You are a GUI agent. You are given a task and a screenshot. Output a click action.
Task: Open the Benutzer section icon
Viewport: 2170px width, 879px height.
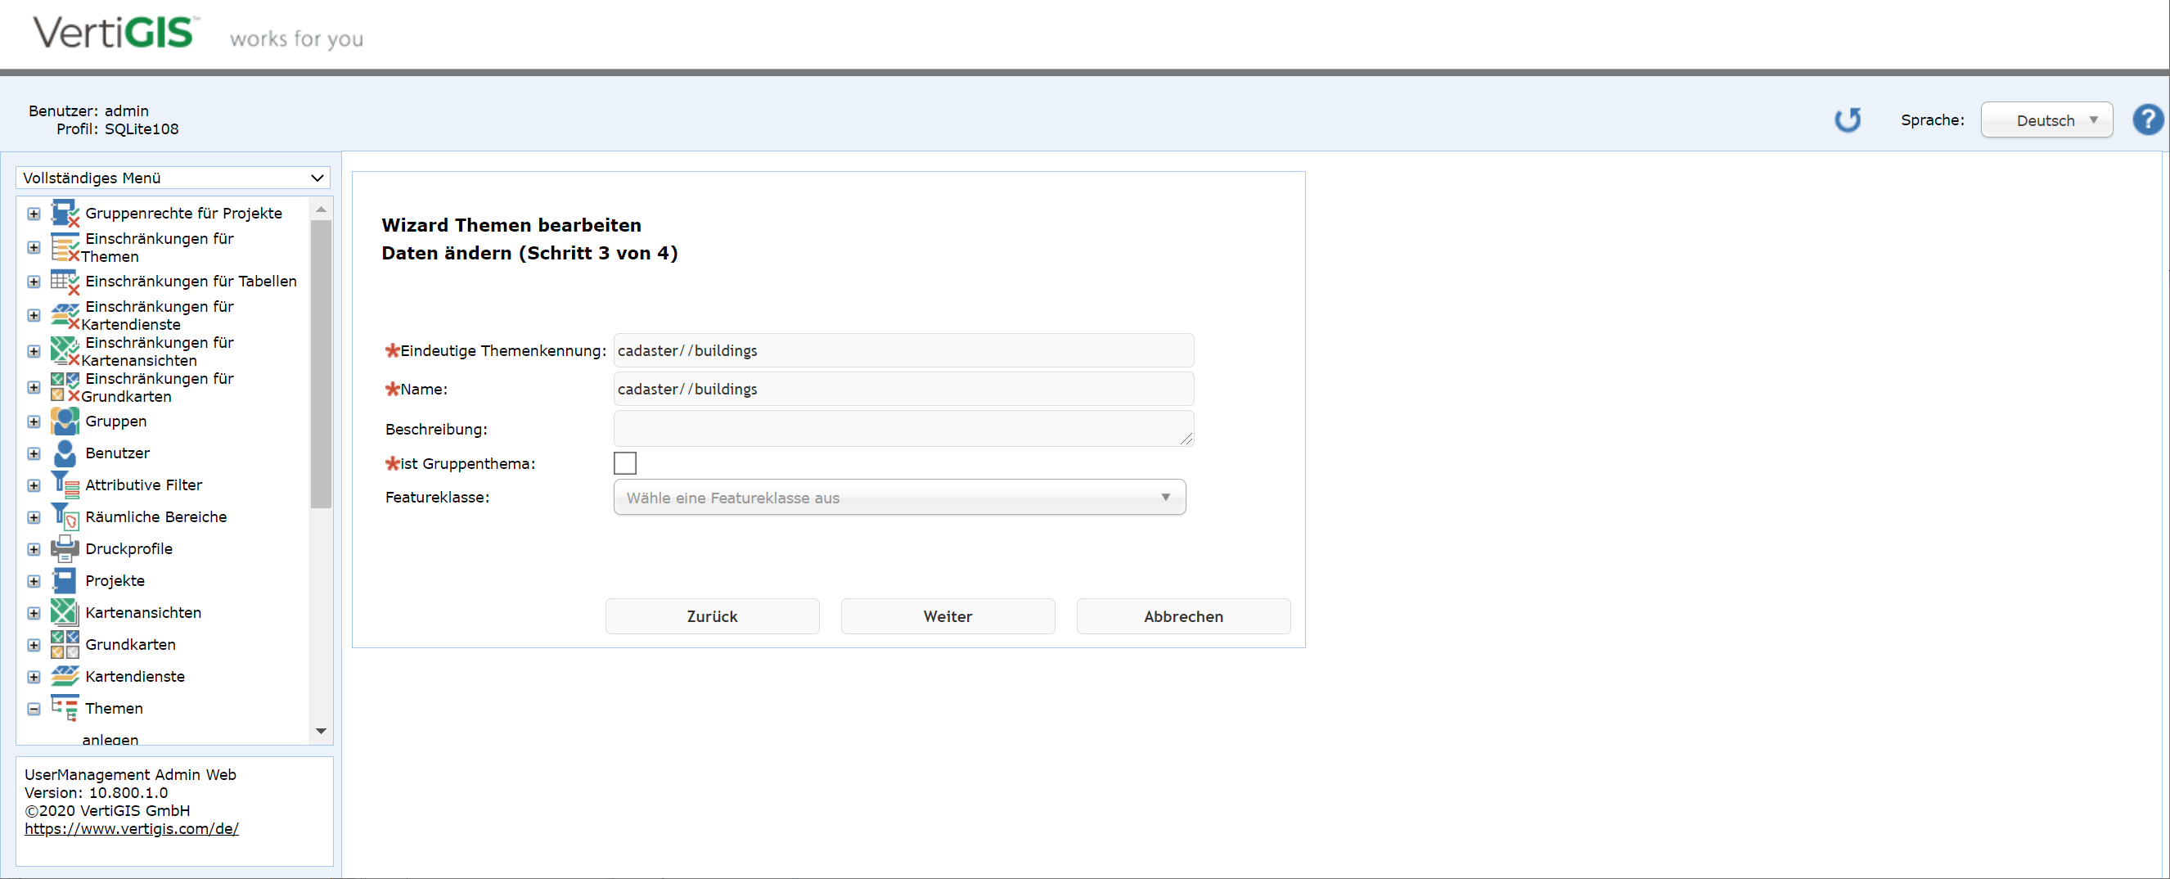coord(34,453)
